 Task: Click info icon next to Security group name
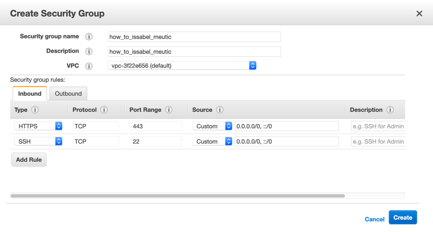click(x=89, y=37)
